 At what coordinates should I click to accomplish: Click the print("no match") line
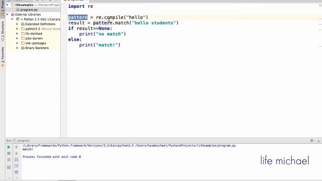point(103,34)
